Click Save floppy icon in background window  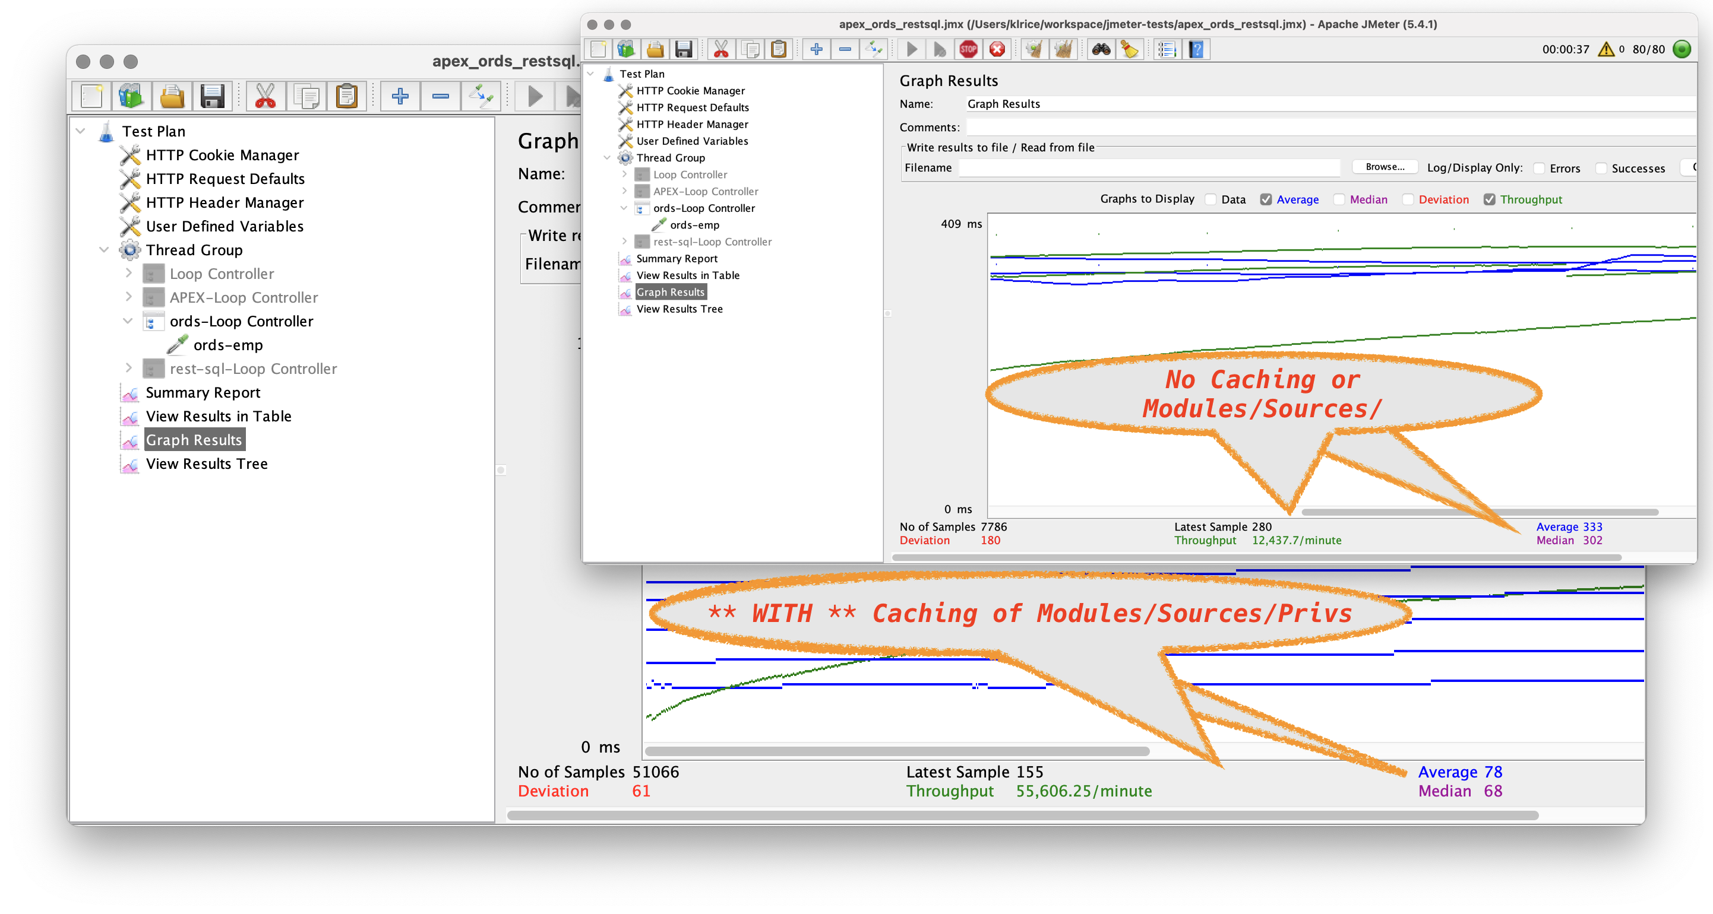[212, 96]
